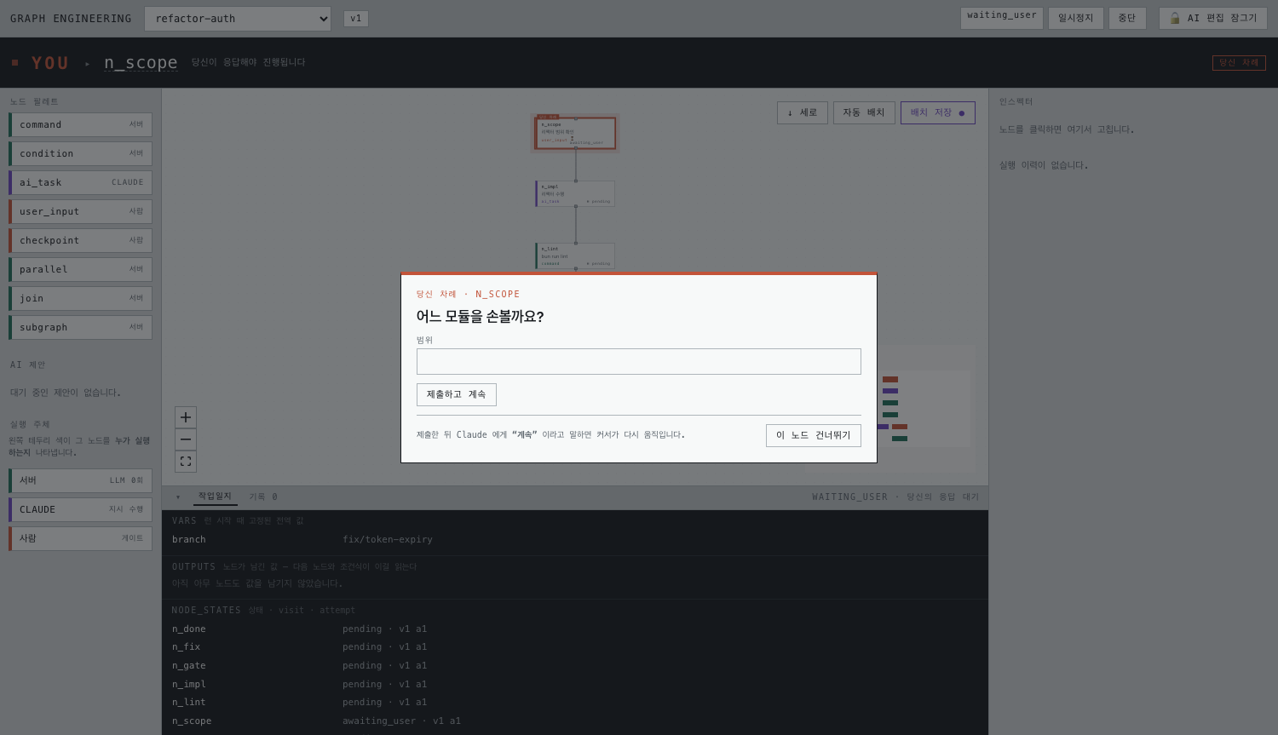Click n_scope awaiting_user state row
This screenshot has width=1278, height=735.
tap(575, 721)
